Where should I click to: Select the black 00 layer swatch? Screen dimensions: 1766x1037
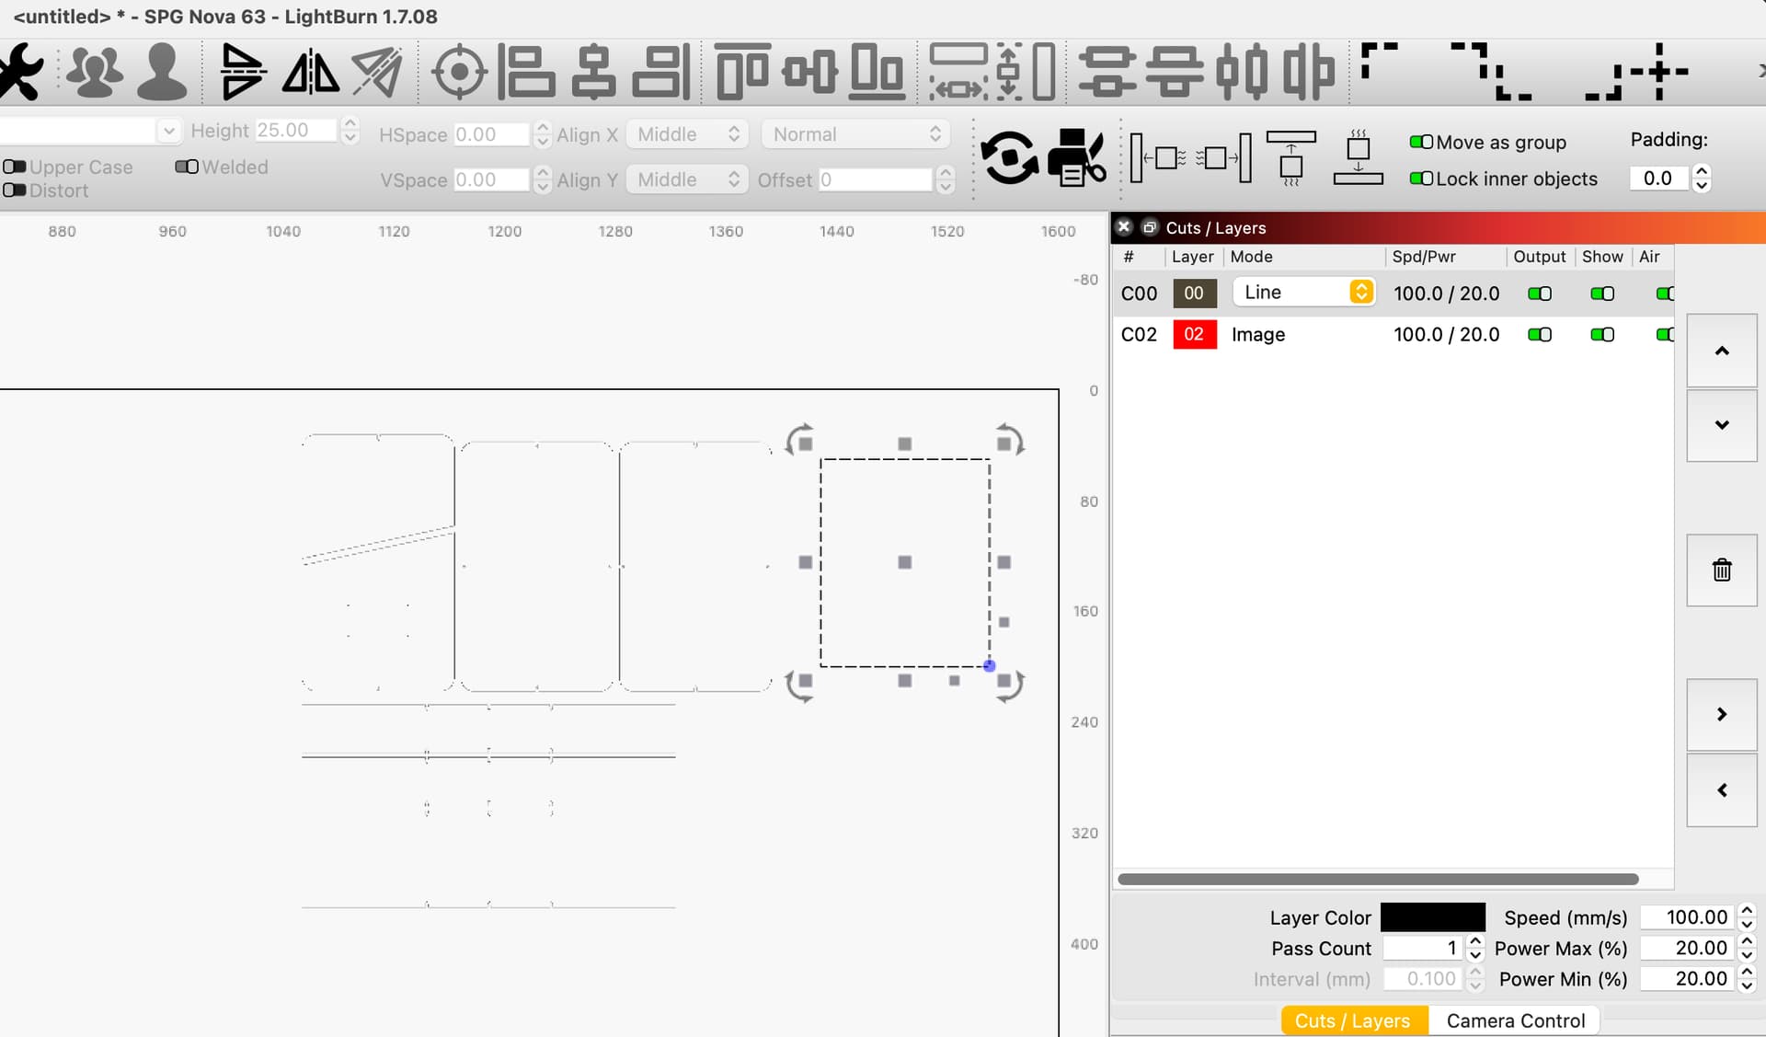tap(1194, 294)
